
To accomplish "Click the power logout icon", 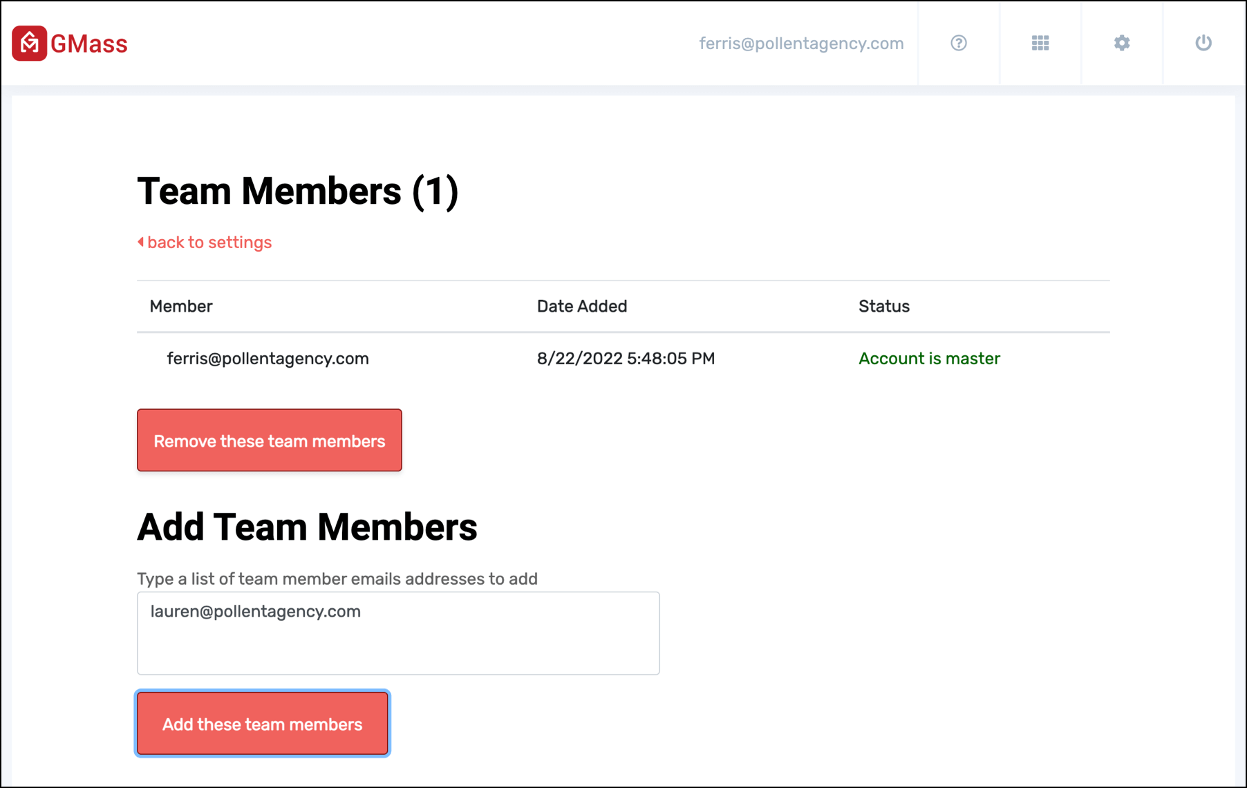I will tap(1203, 43).
